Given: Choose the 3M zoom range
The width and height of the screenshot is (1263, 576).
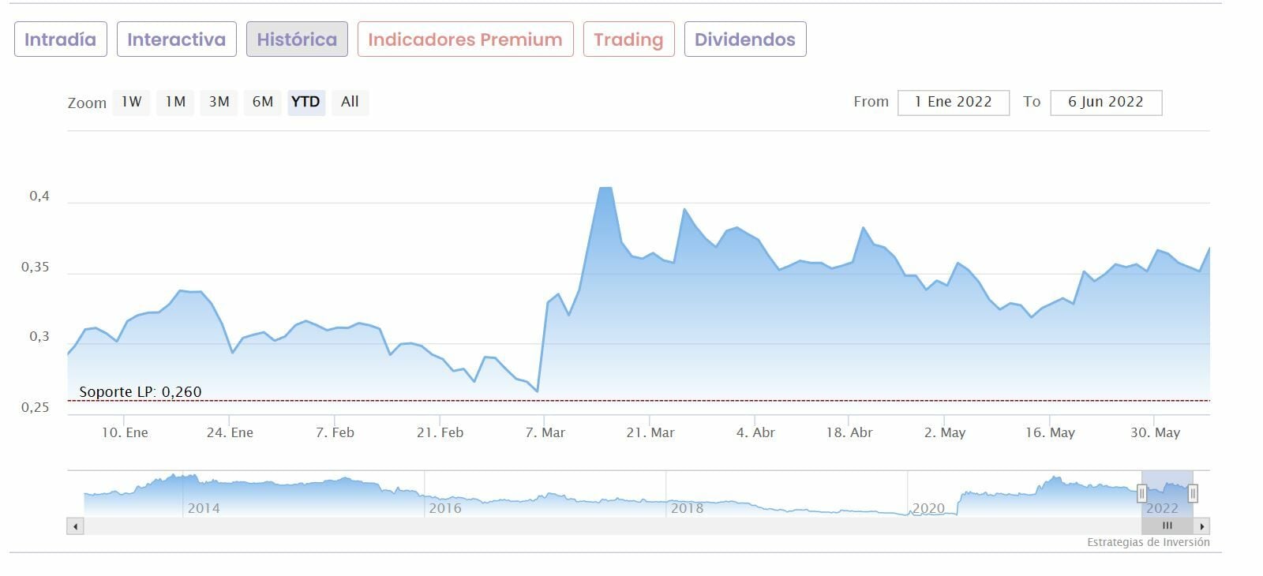Looking at the screenshot, I should point(219,102).
